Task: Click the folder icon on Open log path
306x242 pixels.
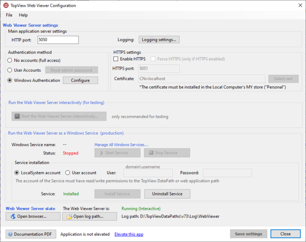Action: coord(69,217)
